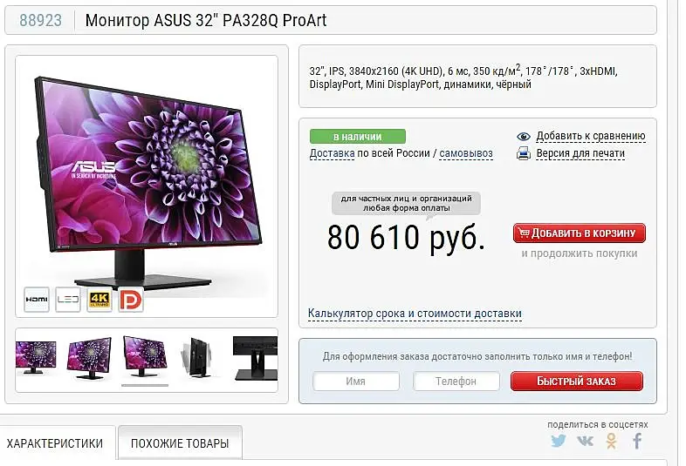
Task: Open the Доставка link
Action: 332,153
